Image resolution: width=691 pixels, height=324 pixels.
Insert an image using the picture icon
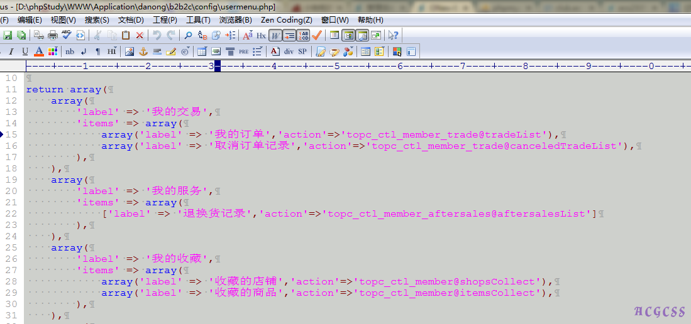[130, 51]
